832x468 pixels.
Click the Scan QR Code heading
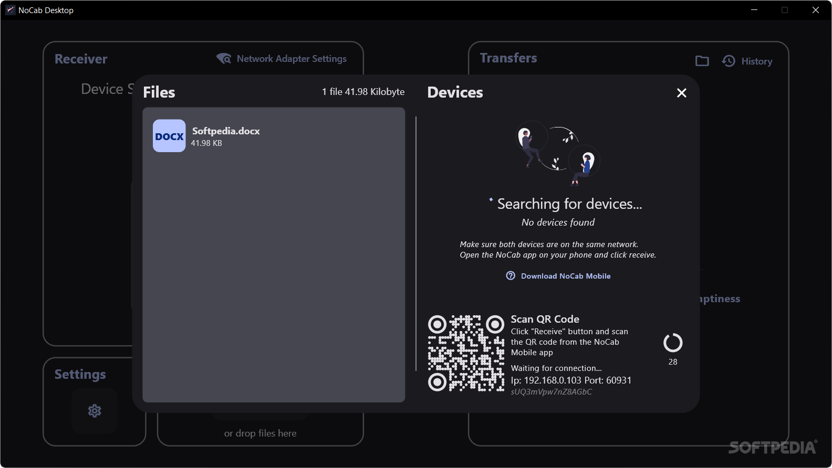(545, 319)
